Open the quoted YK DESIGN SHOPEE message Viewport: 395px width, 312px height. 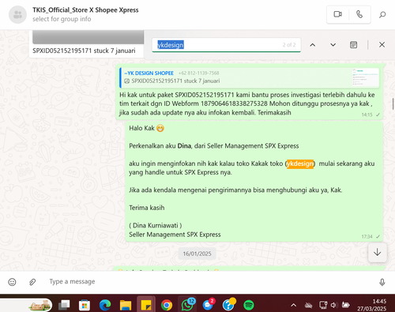[x=250, y=77]
